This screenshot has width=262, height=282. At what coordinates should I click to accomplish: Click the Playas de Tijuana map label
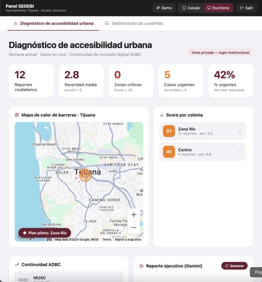43,179
